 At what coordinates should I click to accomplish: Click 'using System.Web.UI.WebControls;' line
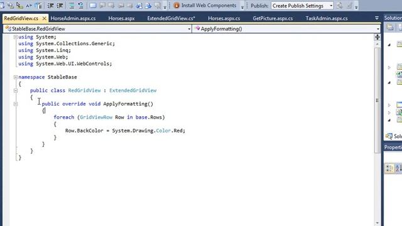coord(65,63)
